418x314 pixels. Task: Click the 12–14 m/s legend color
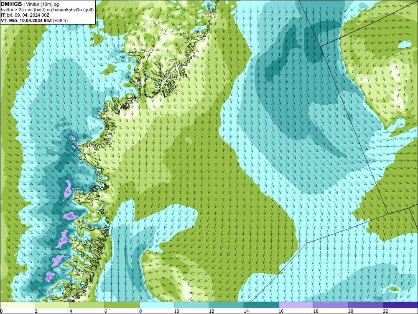coord(226,305)
